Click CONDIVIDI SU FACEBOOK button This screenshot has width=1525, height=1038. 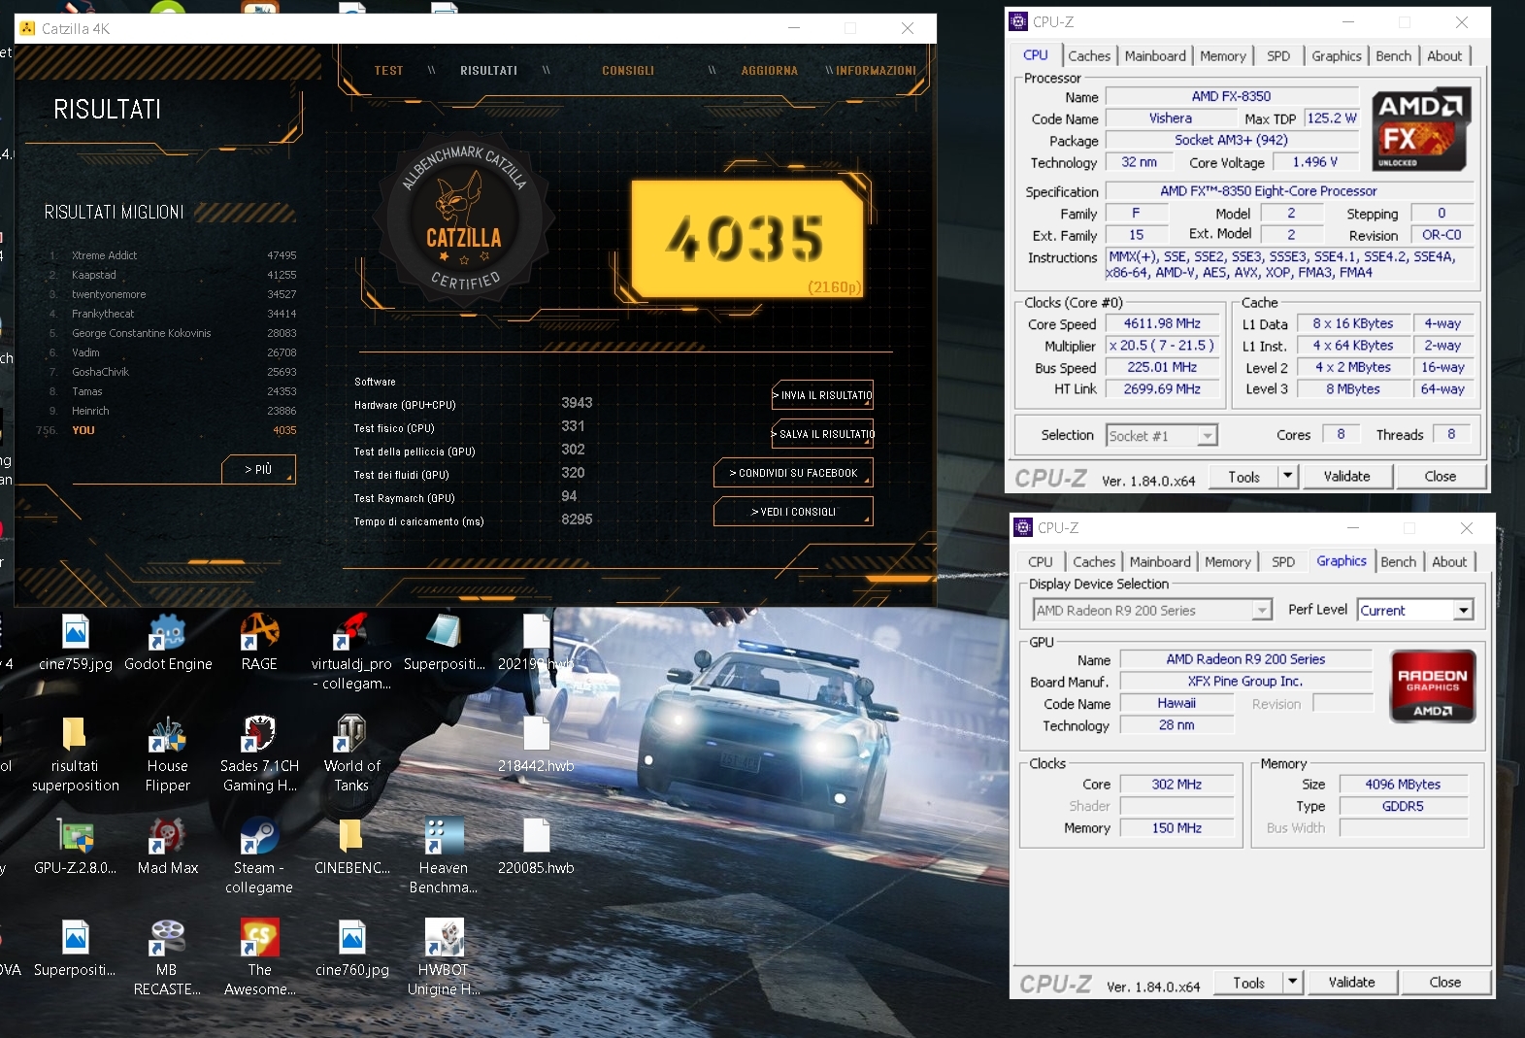[x=793, y=473]
